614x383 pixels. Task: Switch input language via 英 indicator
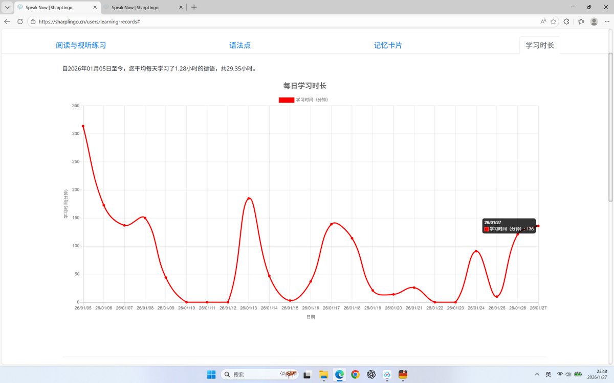click(548, 374)
